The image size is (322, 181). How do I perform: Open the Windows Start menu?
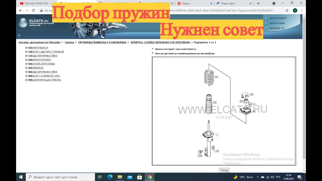(x=21, y=177)
